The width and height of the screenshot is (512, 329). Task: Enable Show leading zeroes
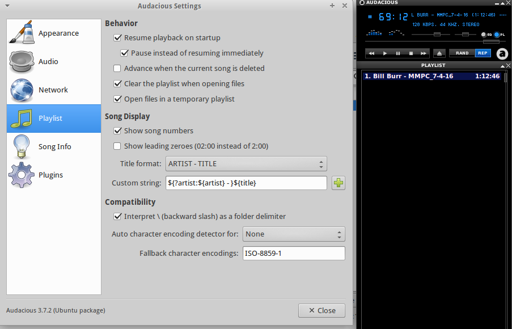click(x=117, y=146)
